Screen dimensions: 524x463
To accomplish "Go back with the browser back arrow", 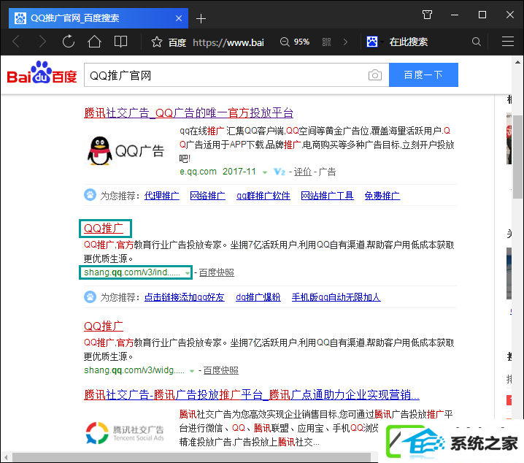I will [16, 42].
